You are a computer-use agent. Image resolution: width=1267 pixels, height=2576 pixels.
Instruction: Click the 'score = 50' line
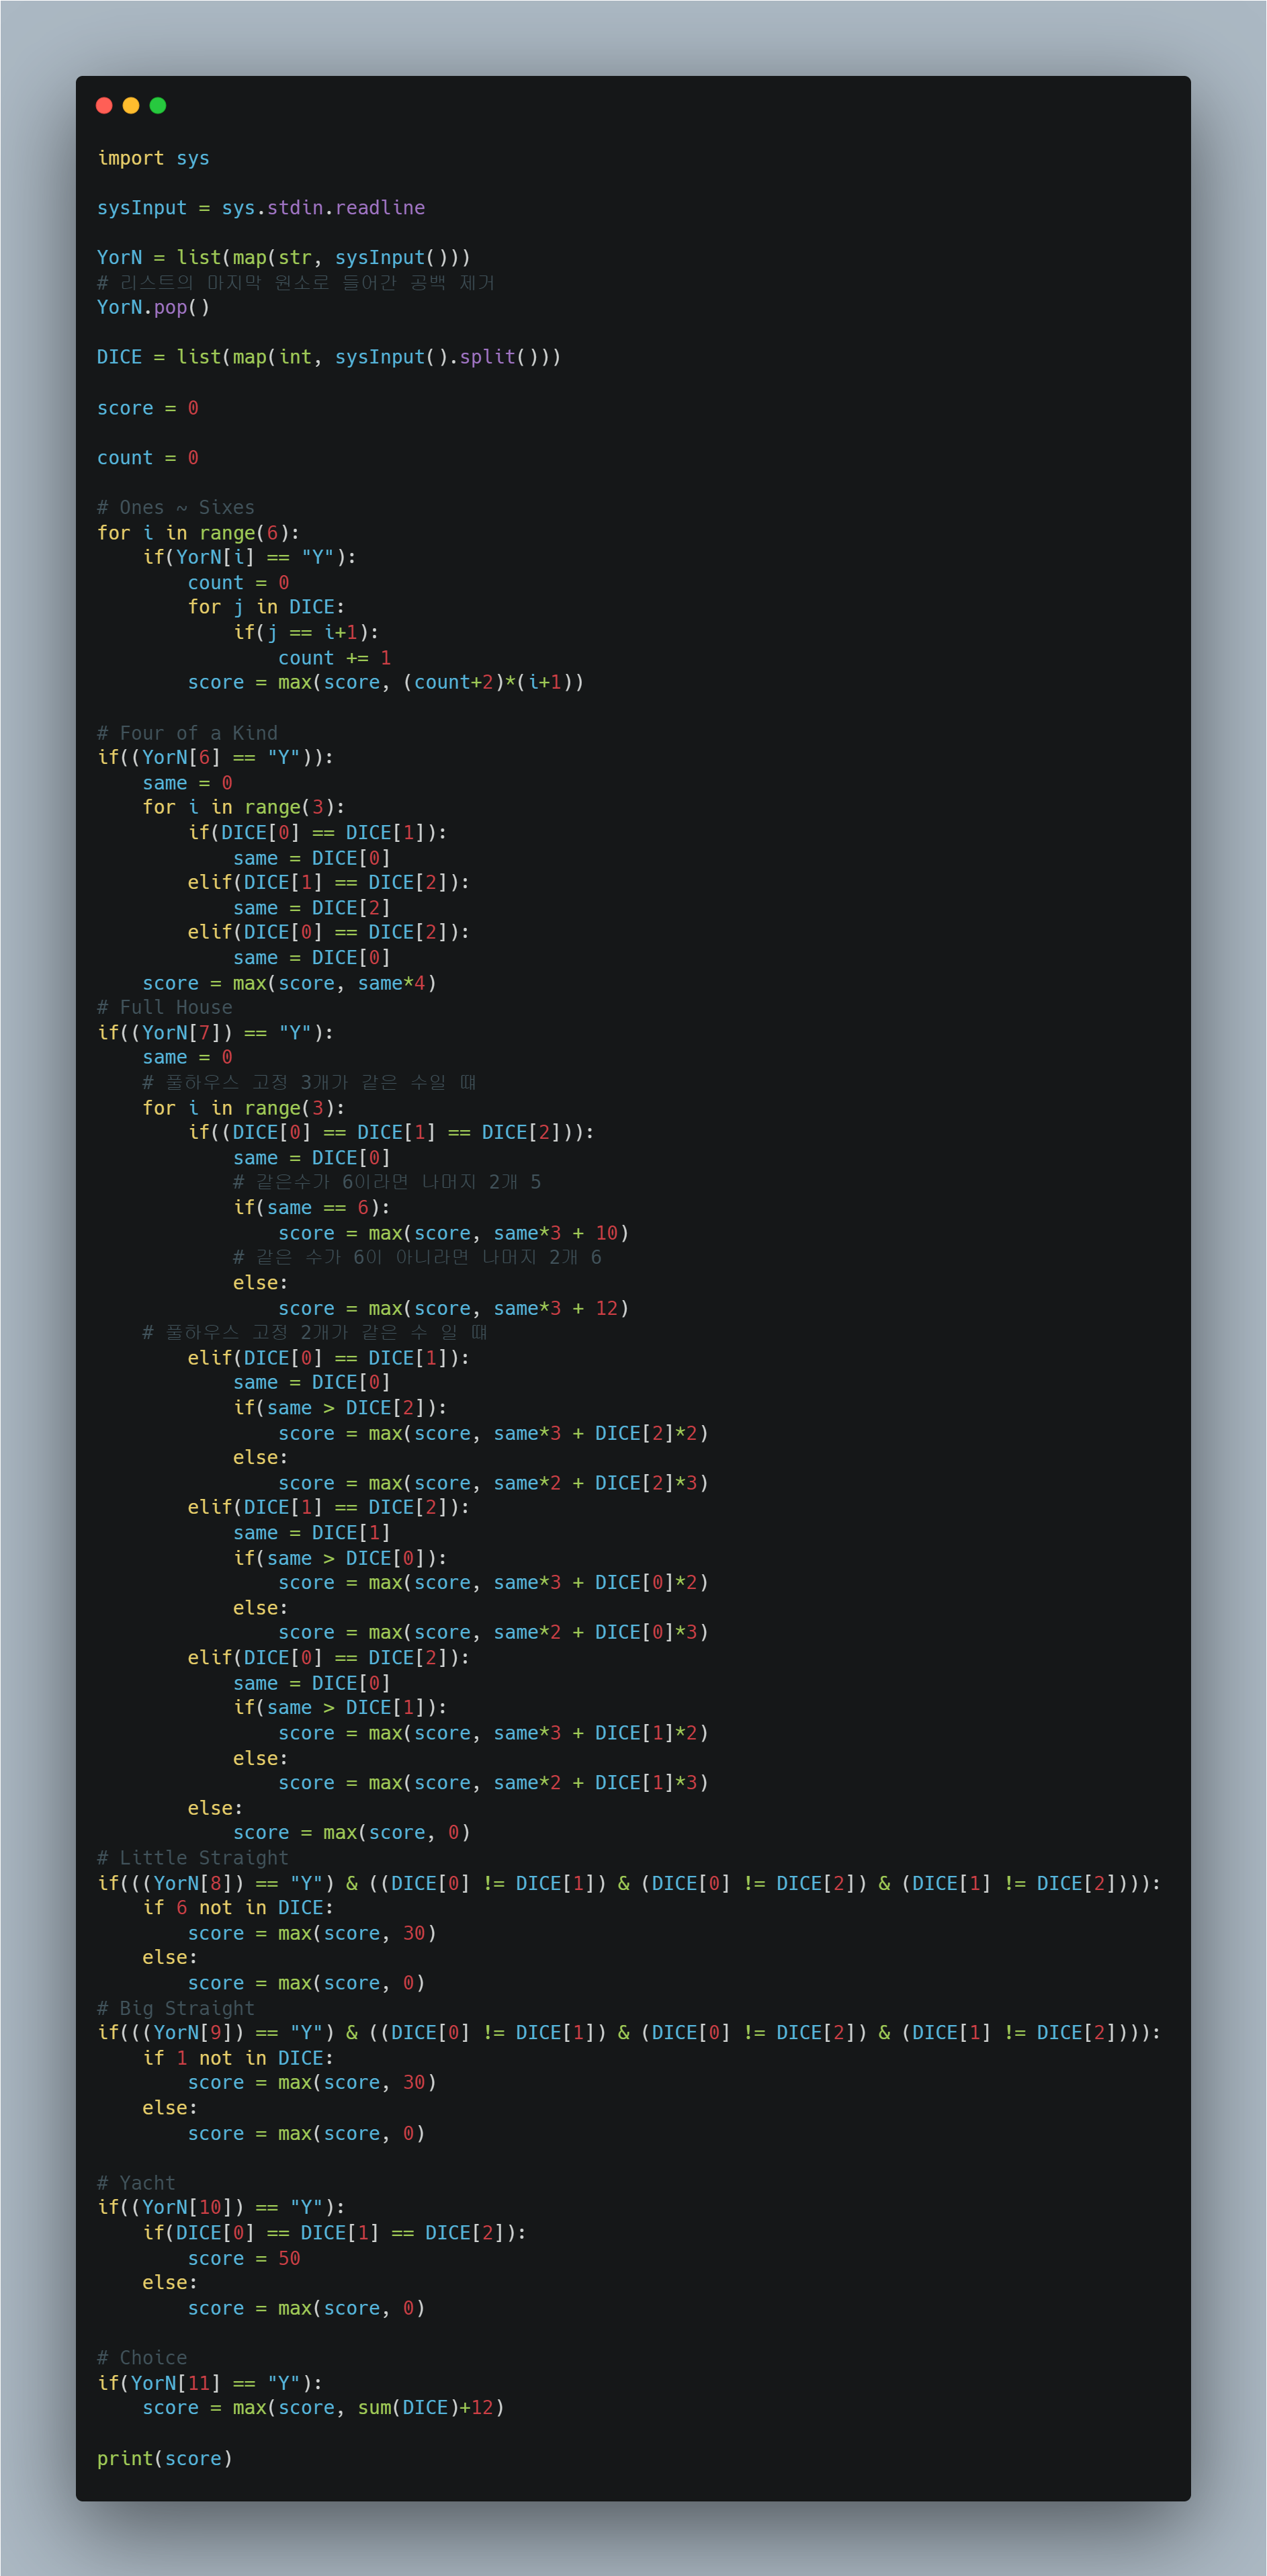click(244, 2258)
